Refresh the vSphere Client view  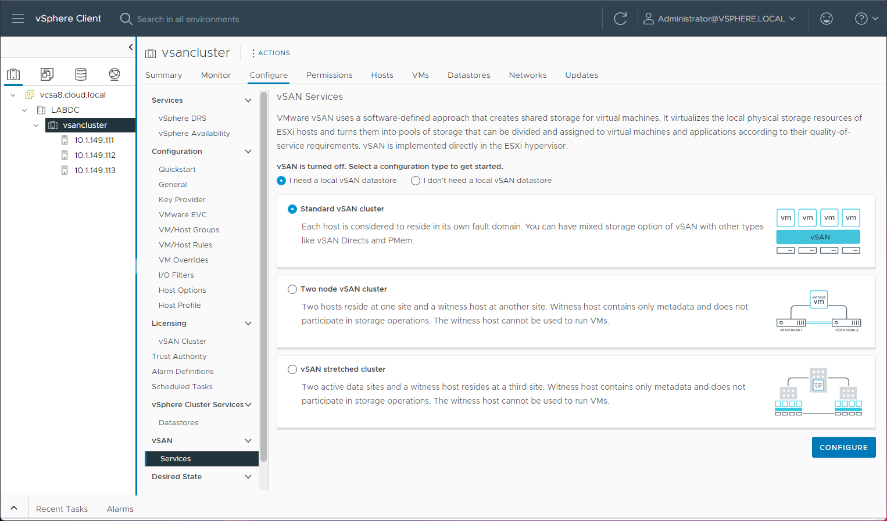620,18
